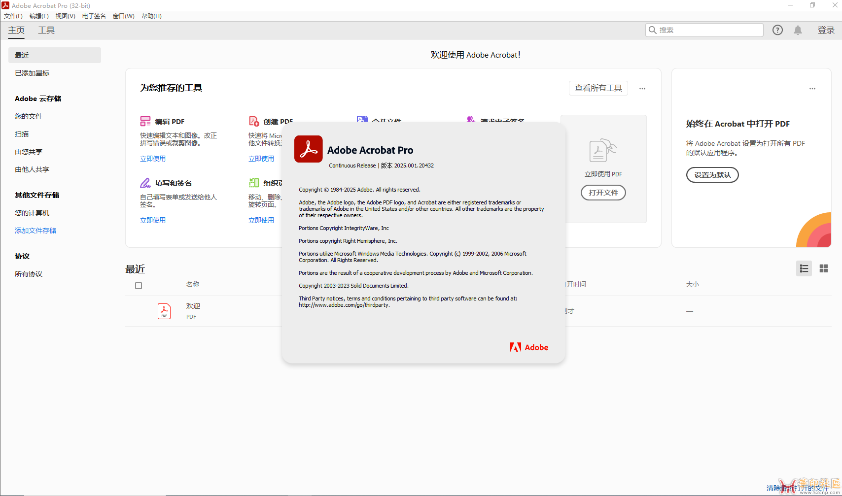Screen dimensions: 842x496
Task: Click the Create PDF tool icon
Action: (254, 121)
